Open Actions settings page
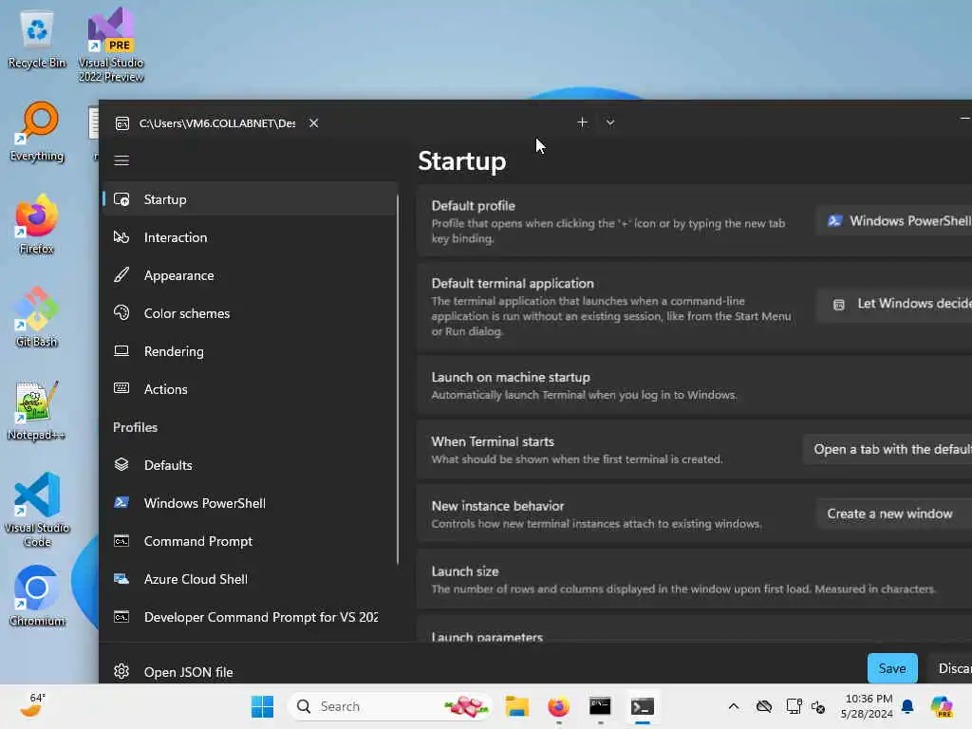The height and width of the screenshot is (729, 972). tap(250, 388)
